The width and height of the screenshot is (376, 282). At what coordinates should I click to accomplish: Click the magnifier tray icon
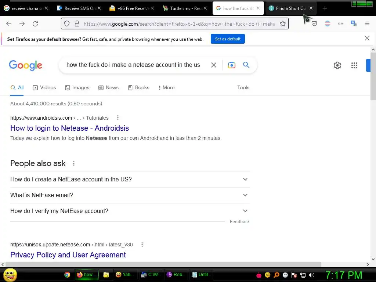276,275
